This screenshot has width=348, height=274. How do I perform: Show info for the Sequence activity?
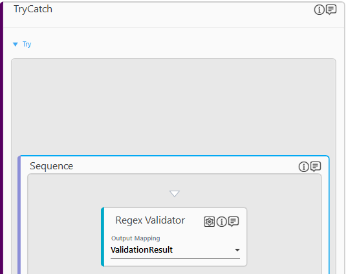click(x=304, y=167)
